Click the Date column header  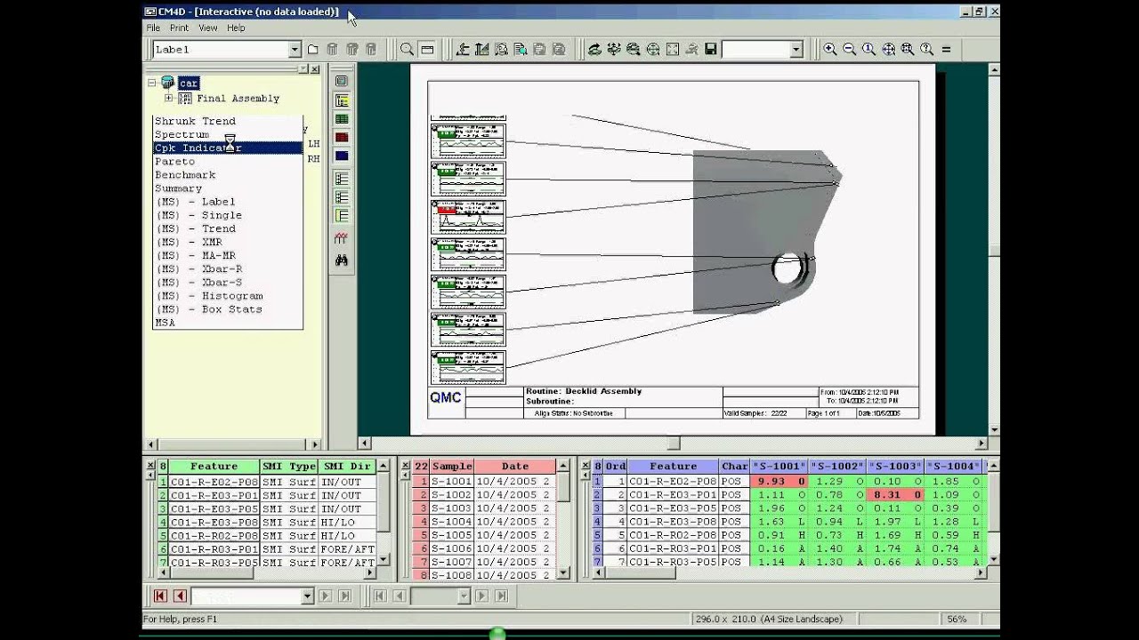click(515, 466)
